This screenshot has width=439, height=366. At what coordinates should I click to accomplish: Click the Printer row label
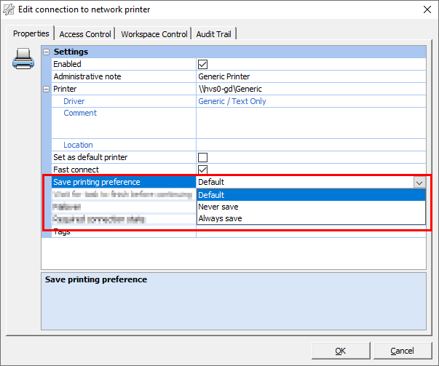pyautogui.click(x=124, y=89)
